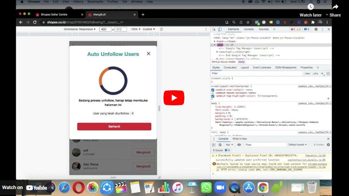The image size is (349, 196).
Task: Open fbevents.js:24 source link
Action: point(315,156)
